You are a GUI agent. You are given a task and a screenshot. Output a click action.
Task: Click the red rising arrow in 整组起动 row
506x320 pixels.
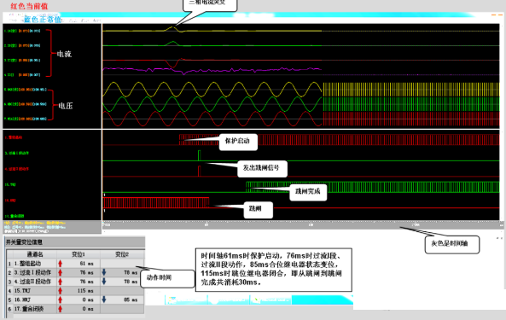point(60,264)
